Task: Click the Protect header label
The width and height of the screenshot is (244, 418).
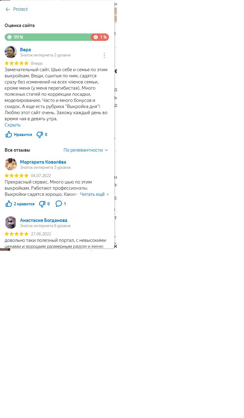Action: coord(21,9)
